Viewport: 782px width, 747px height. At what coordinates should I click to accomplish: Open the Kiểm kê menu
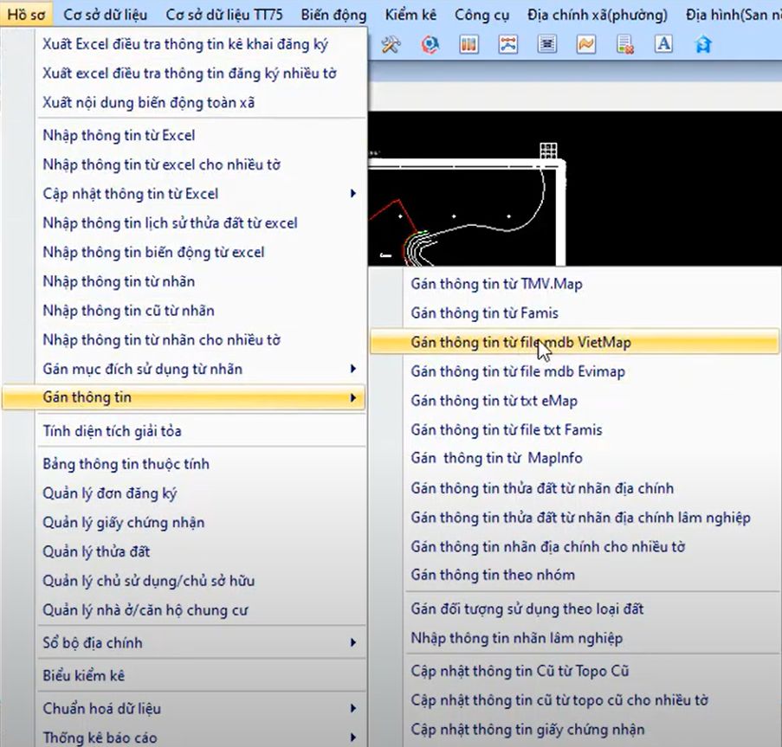point(410,15)
